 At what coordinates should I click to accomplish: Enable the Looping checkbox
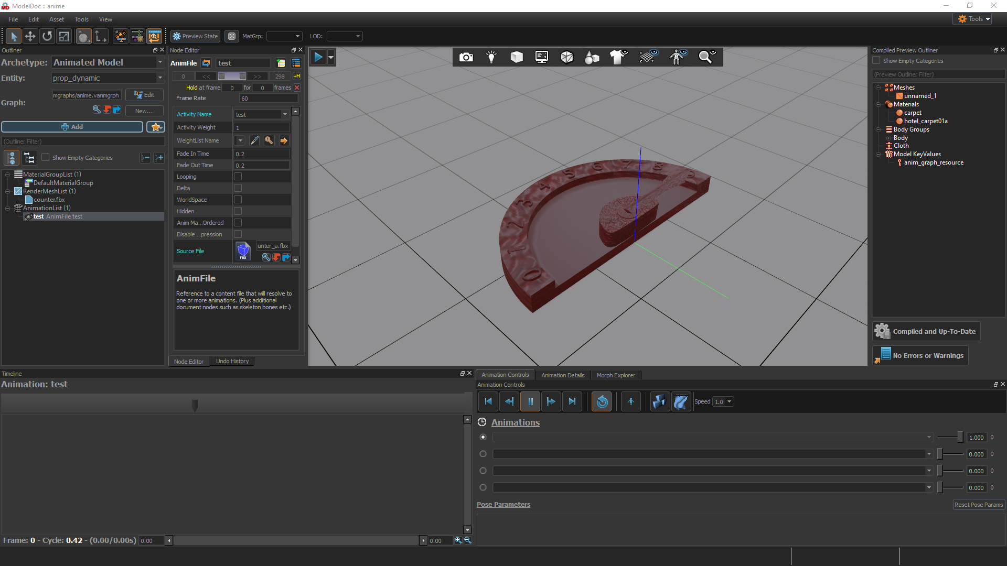238,177
